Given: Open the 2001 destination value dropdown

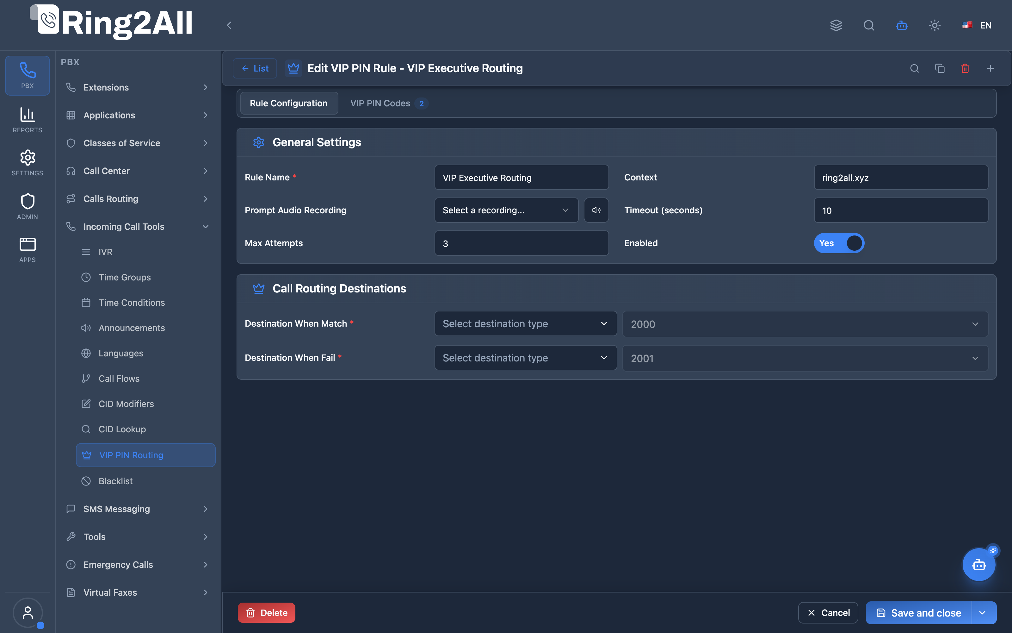Looking at the screenshot, I should pyautogui.click(x=805, y=358).
